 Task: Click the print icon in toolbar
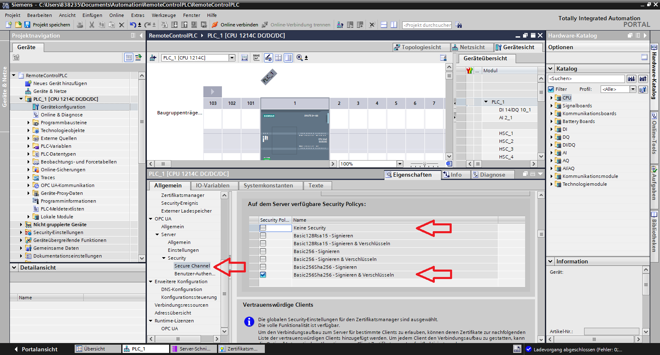[x=80, y=25]
